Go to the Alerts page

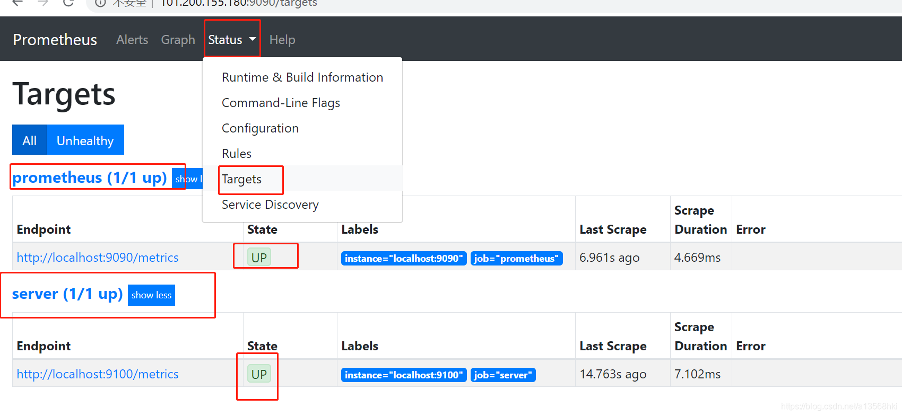(x=132, y=40)
